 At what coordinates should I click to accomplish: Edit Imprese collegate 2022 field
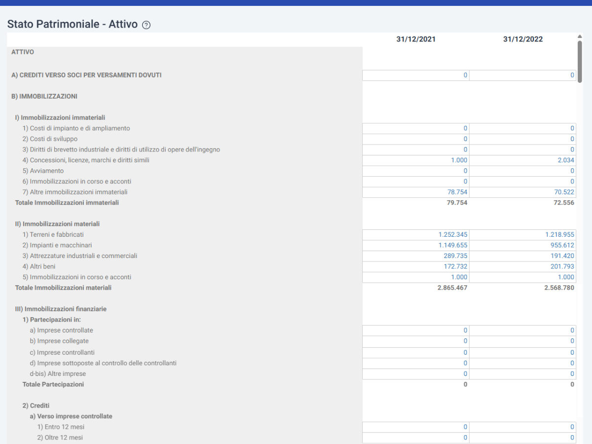point(522,341)
